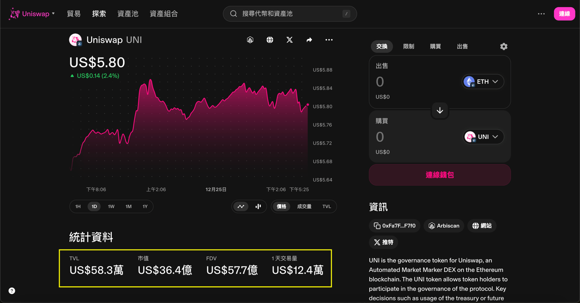This screenshot has width=580, height=303.
Task: Open token header more options ellipsis
Action: [329, 40]
